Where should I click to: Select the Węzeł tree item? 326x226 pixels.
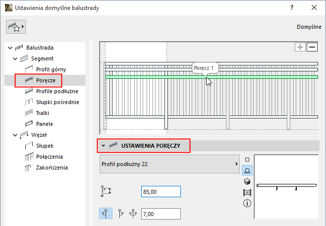click(39, 135)
